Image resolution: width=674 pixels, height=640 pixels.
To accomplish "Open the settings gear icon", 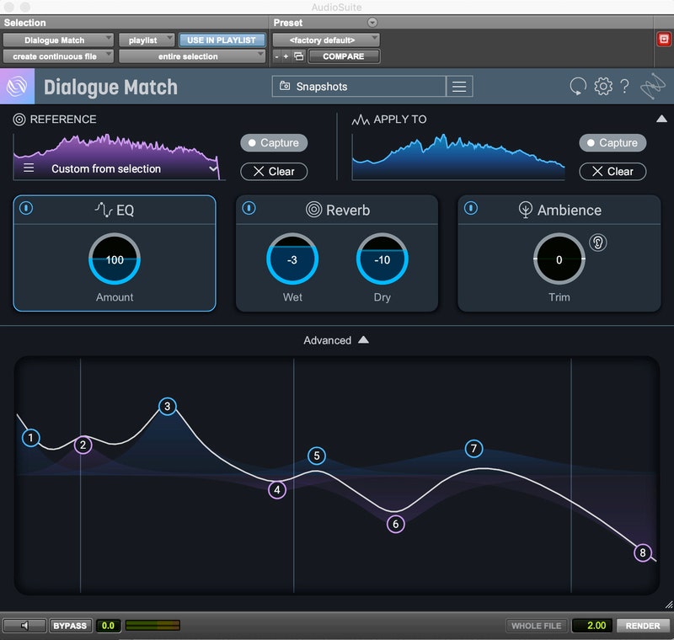I will point(602,86).
